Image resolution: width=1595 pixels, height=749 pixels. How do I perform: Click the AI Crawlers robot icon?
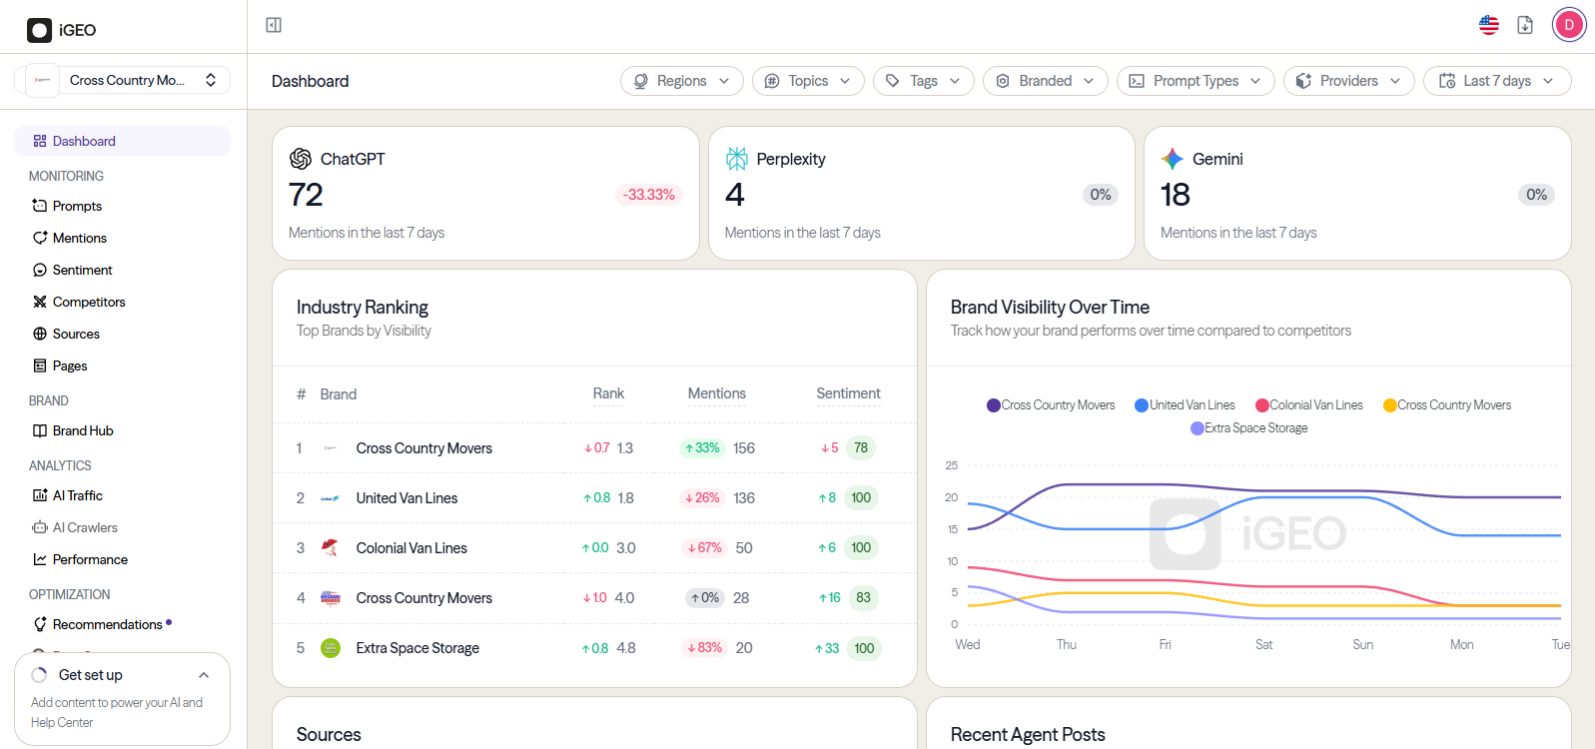[x=40, y=527]
